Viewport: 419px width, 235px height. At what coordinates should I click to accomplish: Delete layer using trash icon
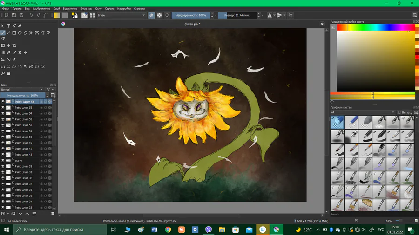(53, 214)
